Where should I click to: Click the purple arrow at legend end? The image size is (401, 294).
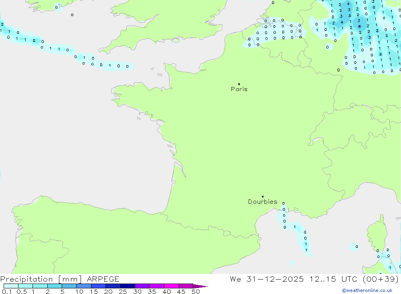click(200, 286)
